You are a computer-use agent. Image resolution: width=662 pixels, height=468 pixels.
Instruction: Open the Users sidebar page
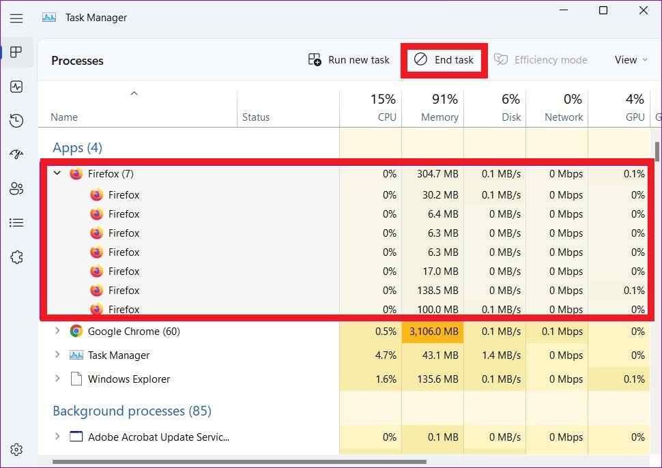point(16,189)
